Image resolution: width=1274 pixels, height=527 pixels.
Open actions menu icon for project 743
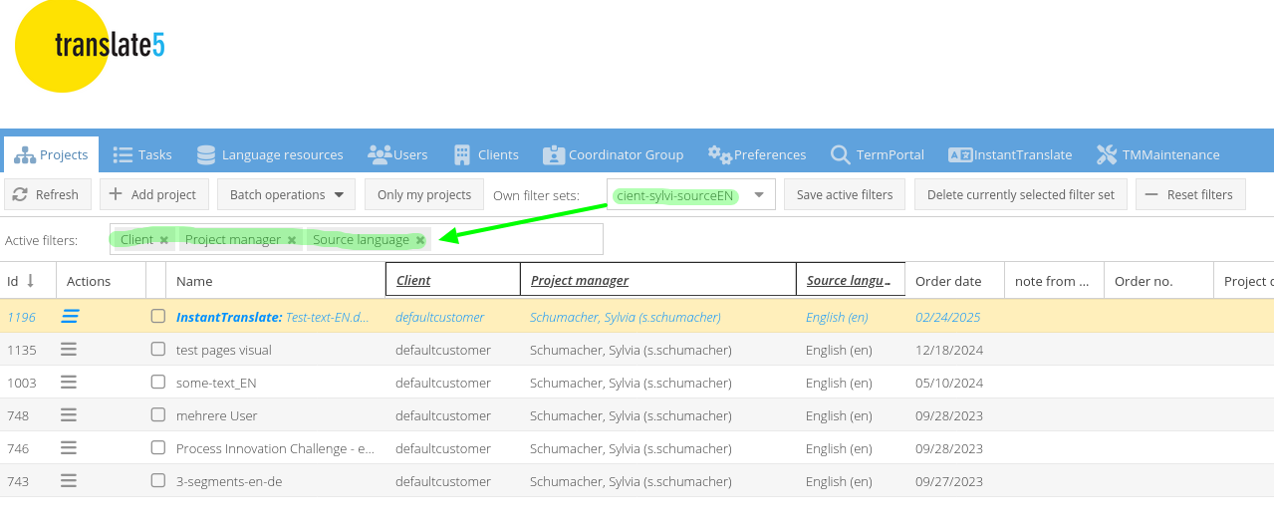[69, 481]
